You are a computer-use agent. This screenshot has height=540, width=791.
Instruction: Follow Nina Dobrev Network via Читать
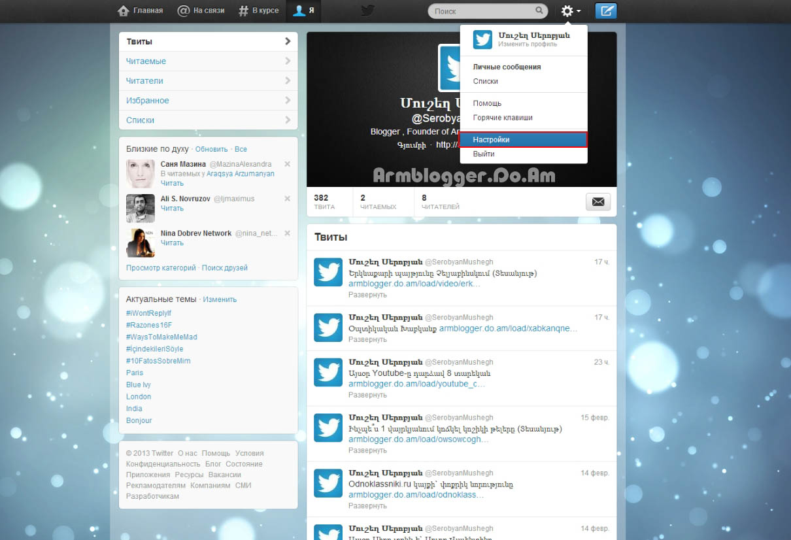(172, 243)
